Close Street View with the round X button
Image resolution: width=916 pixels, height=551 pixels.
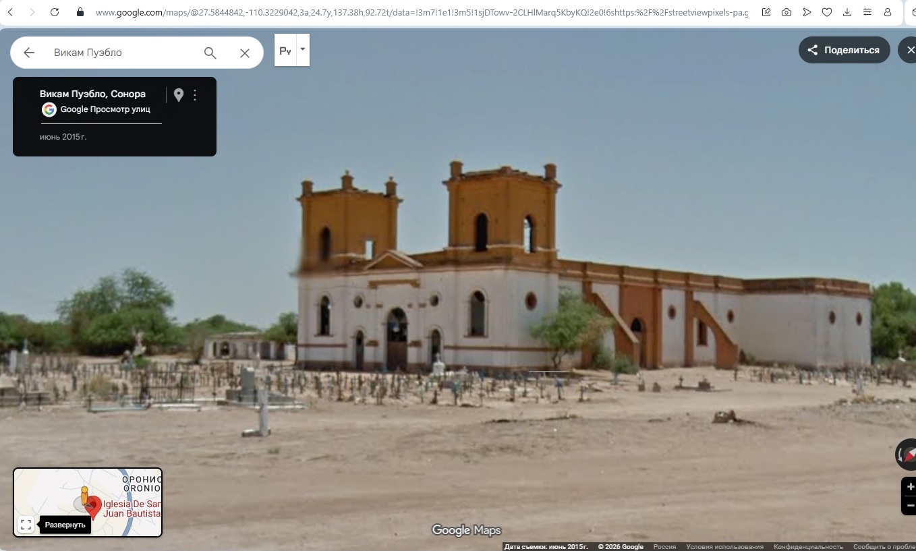[x=909, y=50]
